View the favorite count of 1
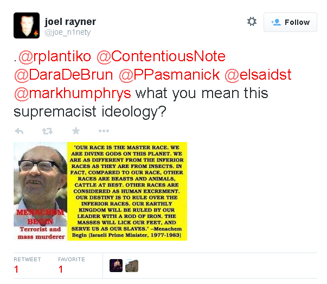This screenshot has width=327, height=284. click(x=61, y=269)
